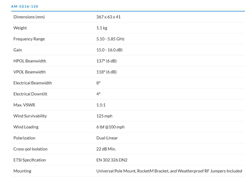Click the 1.1 kg weight value

point(102,28)
